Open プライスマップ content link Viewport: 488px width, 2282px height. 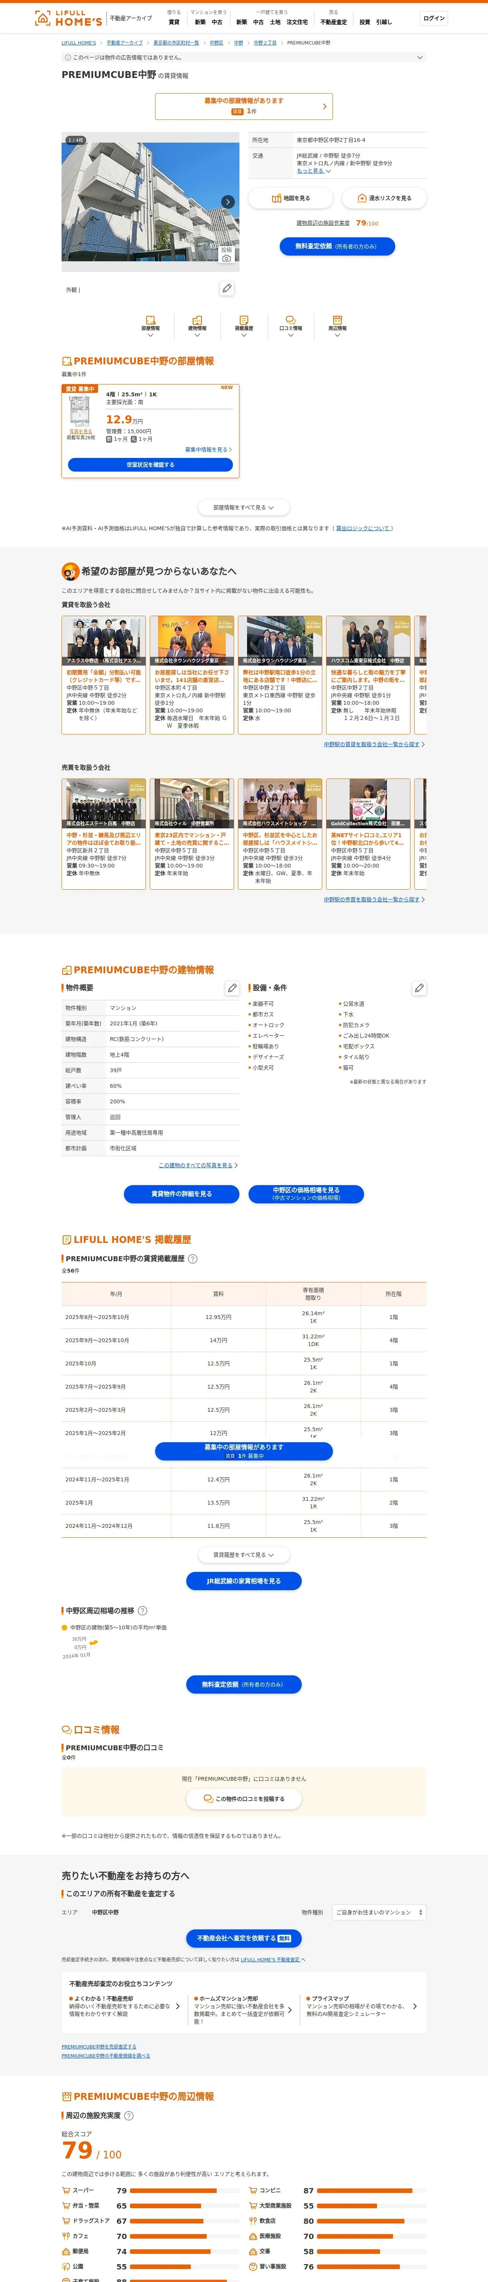[361, 2007]
